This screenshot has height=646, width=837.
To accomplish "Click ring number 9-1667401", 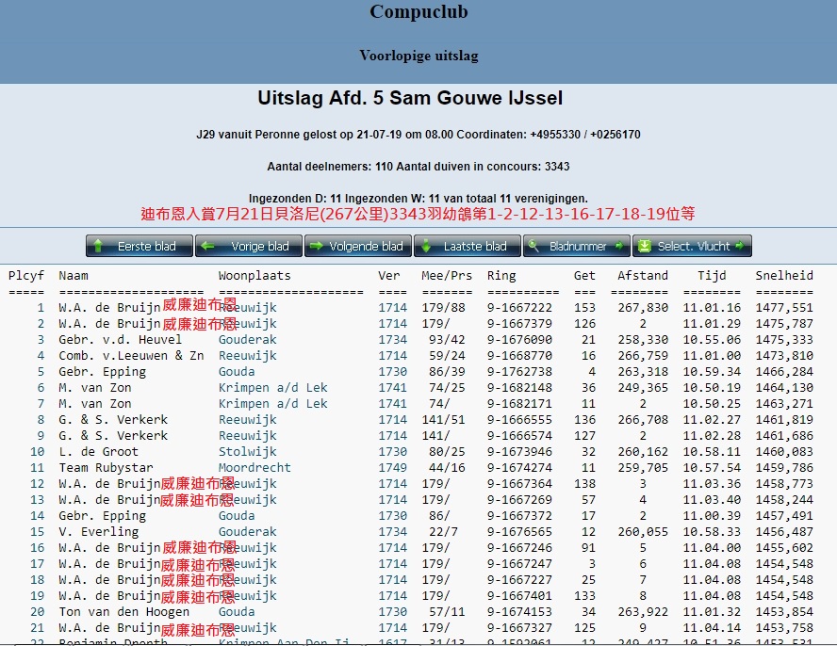I will coord(519,596).
